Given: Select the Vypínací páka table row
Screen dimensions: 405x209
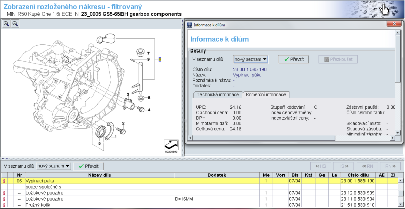Looking at the screenshot, I should (101, 180).
